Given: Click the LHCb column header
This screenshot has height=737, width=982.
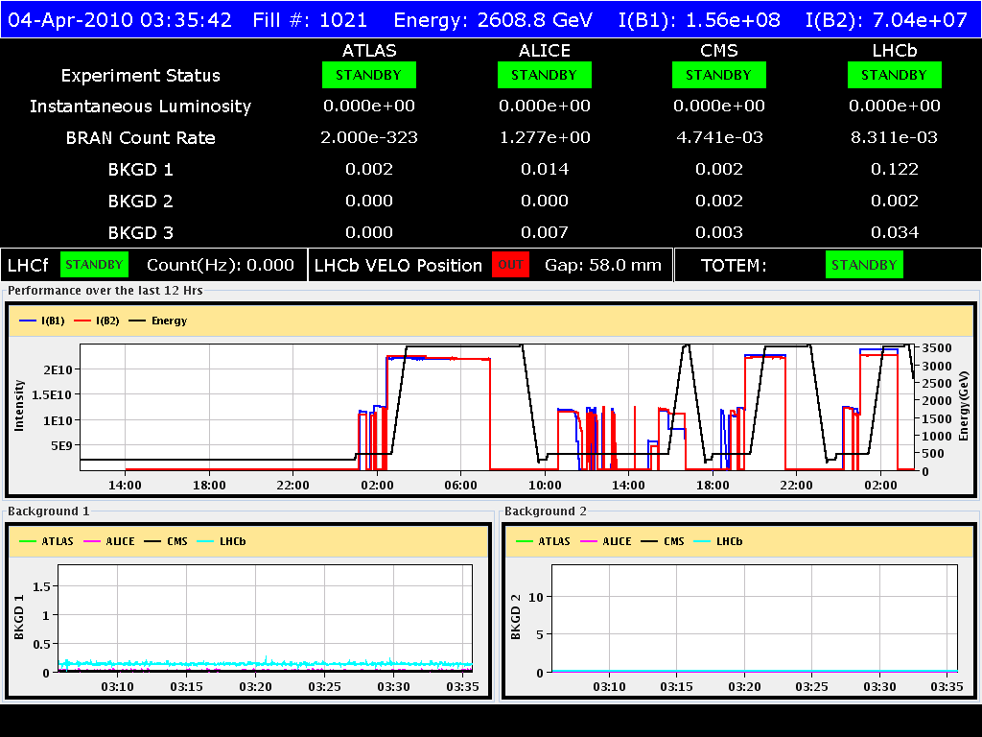Looking at the screenshot, I should [895, 51].
